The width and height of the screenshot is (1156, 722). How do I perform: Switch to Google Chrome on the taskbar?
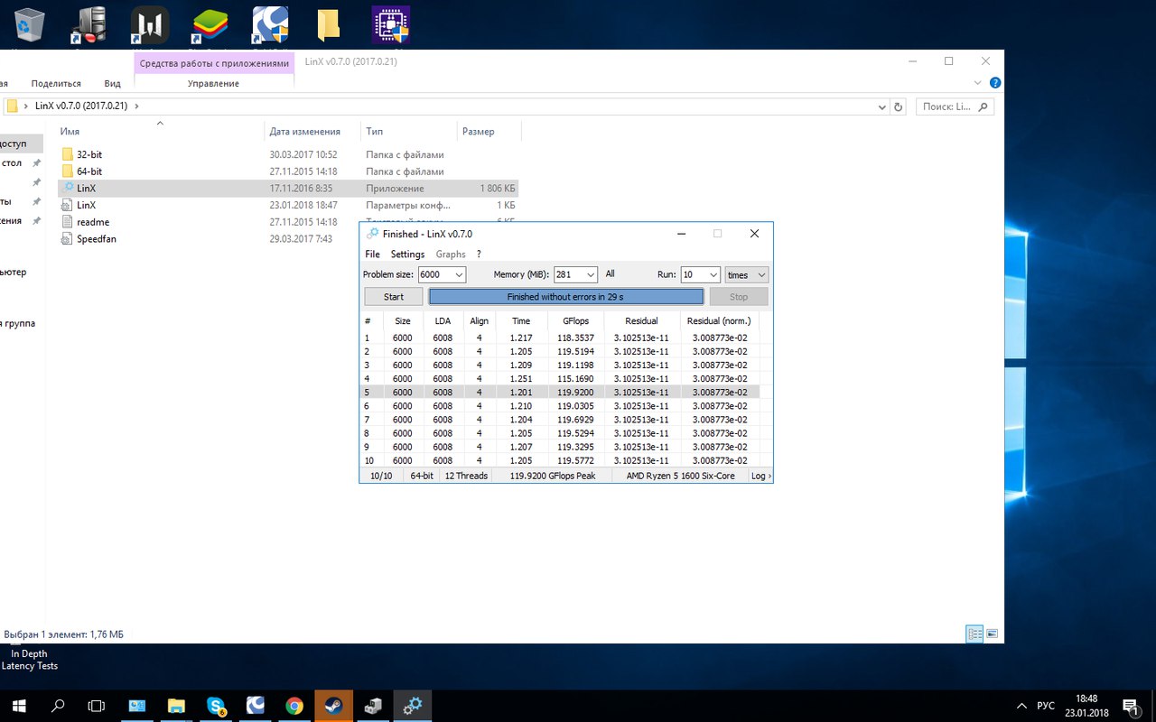tap(294, 706)
